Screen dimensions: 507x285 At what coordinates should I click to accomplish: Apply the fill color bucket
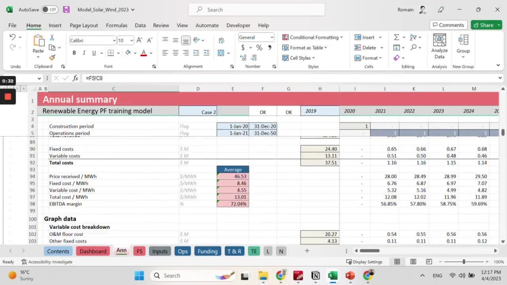click(128, 53)
